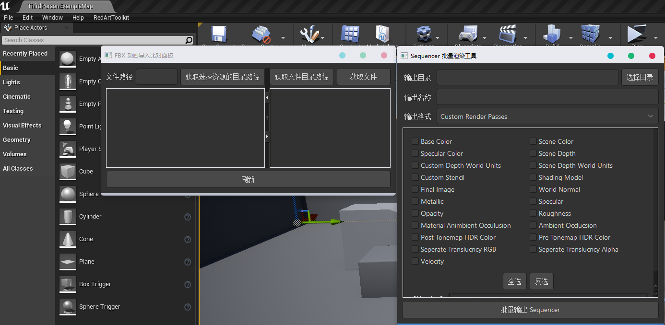
Task: Open the Content Browser via toolbar icon
Action: [x=350, y=34]
